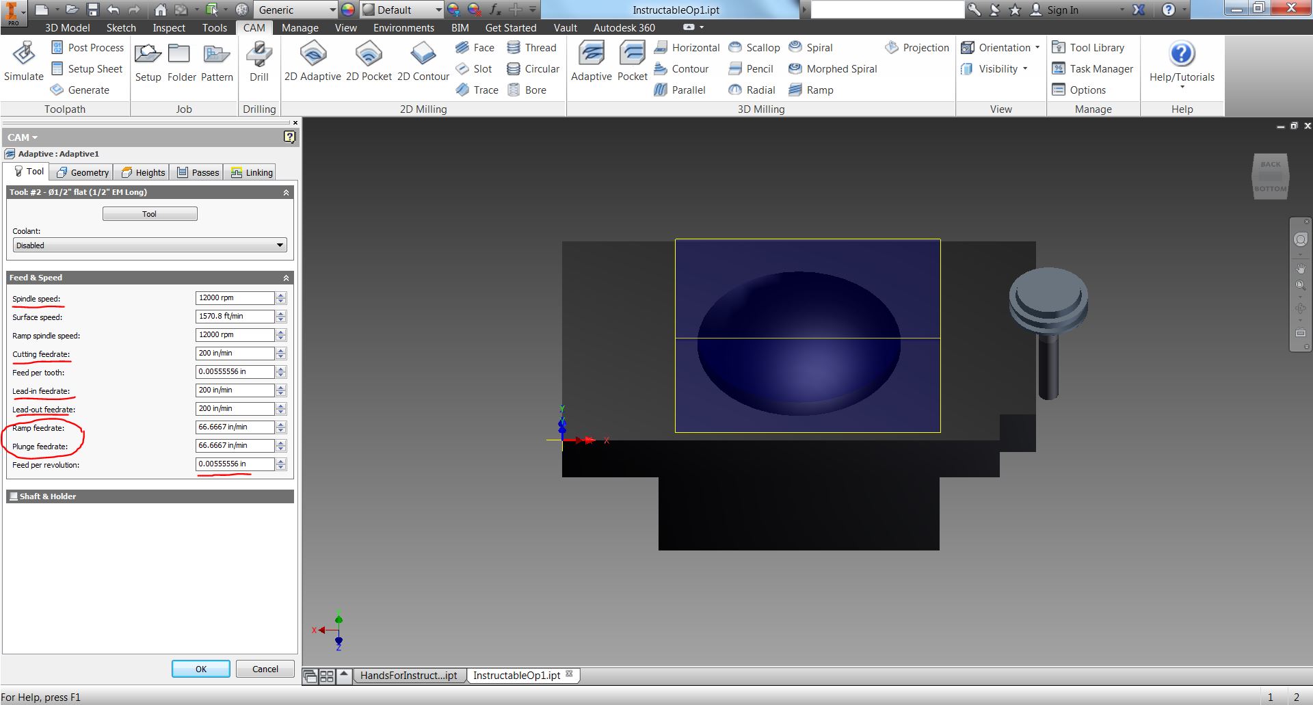Select the Face milling tool
Image resolution: width=1313 pixels, height=705 pixels.
(475, 48)
